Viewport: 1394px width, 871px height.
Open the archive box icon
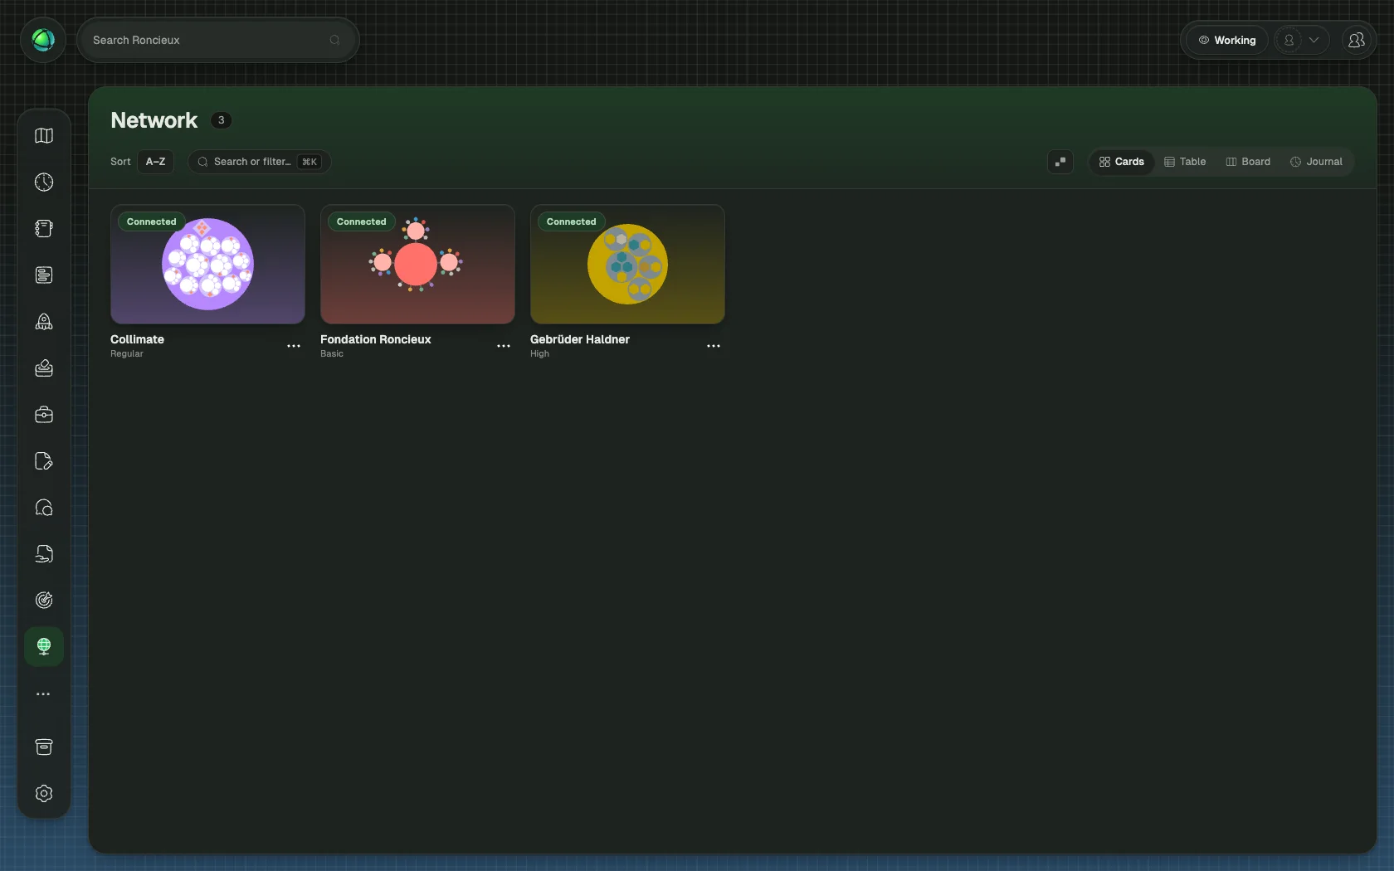[x=44, y=747]
